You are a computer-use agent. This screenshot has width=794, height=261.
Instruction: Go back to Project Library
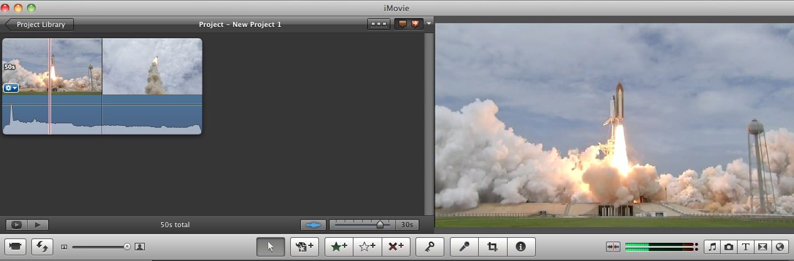point(39,24)
